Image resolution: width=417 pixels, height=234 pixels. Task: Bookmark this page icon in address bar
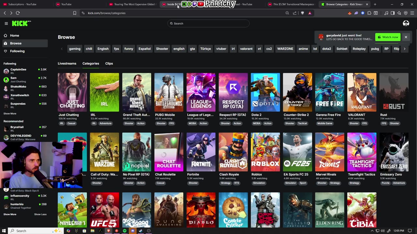[75, 13]
